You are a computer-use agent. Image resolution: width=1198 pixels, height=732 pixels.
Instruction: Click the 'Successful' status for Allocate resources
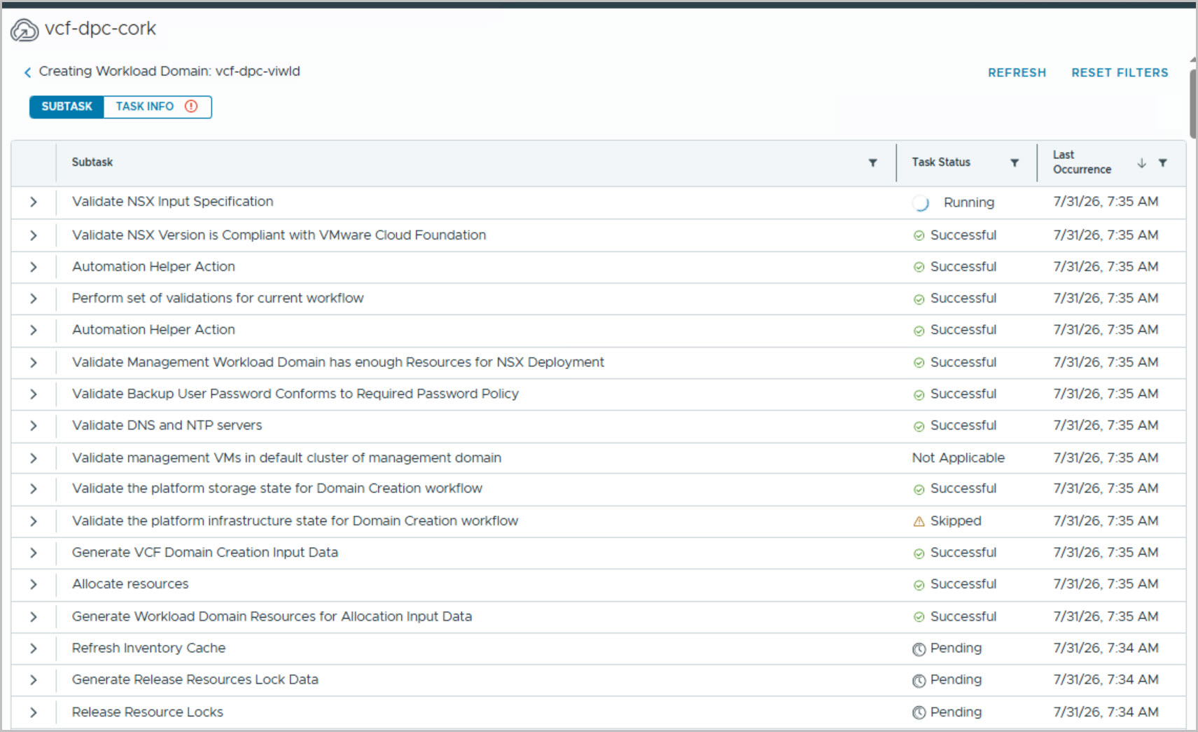pos(963,584)
